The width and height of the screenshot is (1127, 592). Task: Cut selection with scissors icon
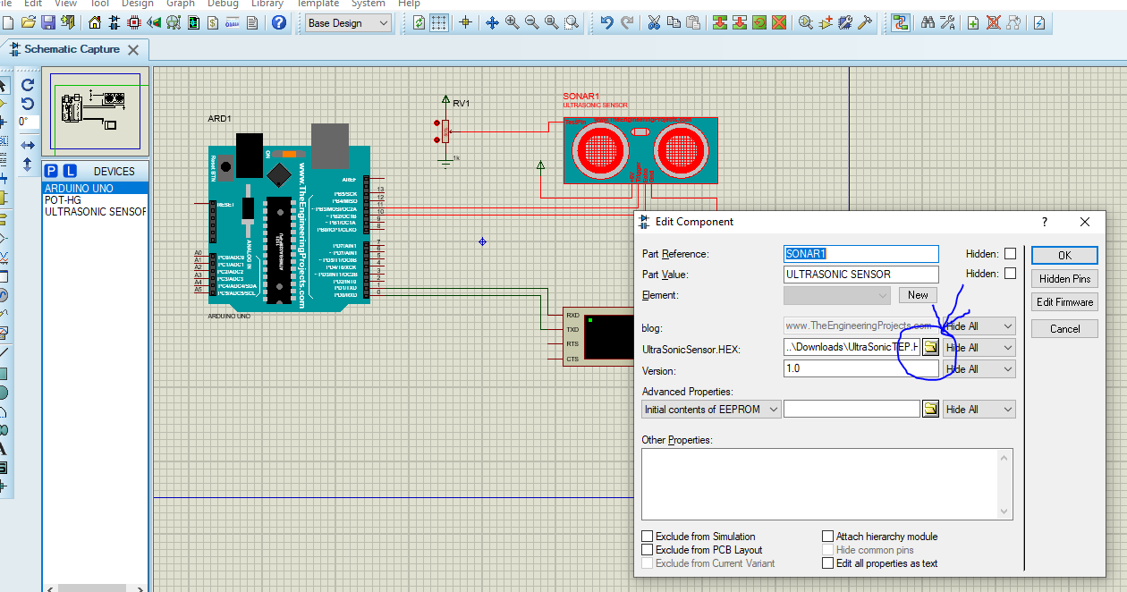click(655, 22)
